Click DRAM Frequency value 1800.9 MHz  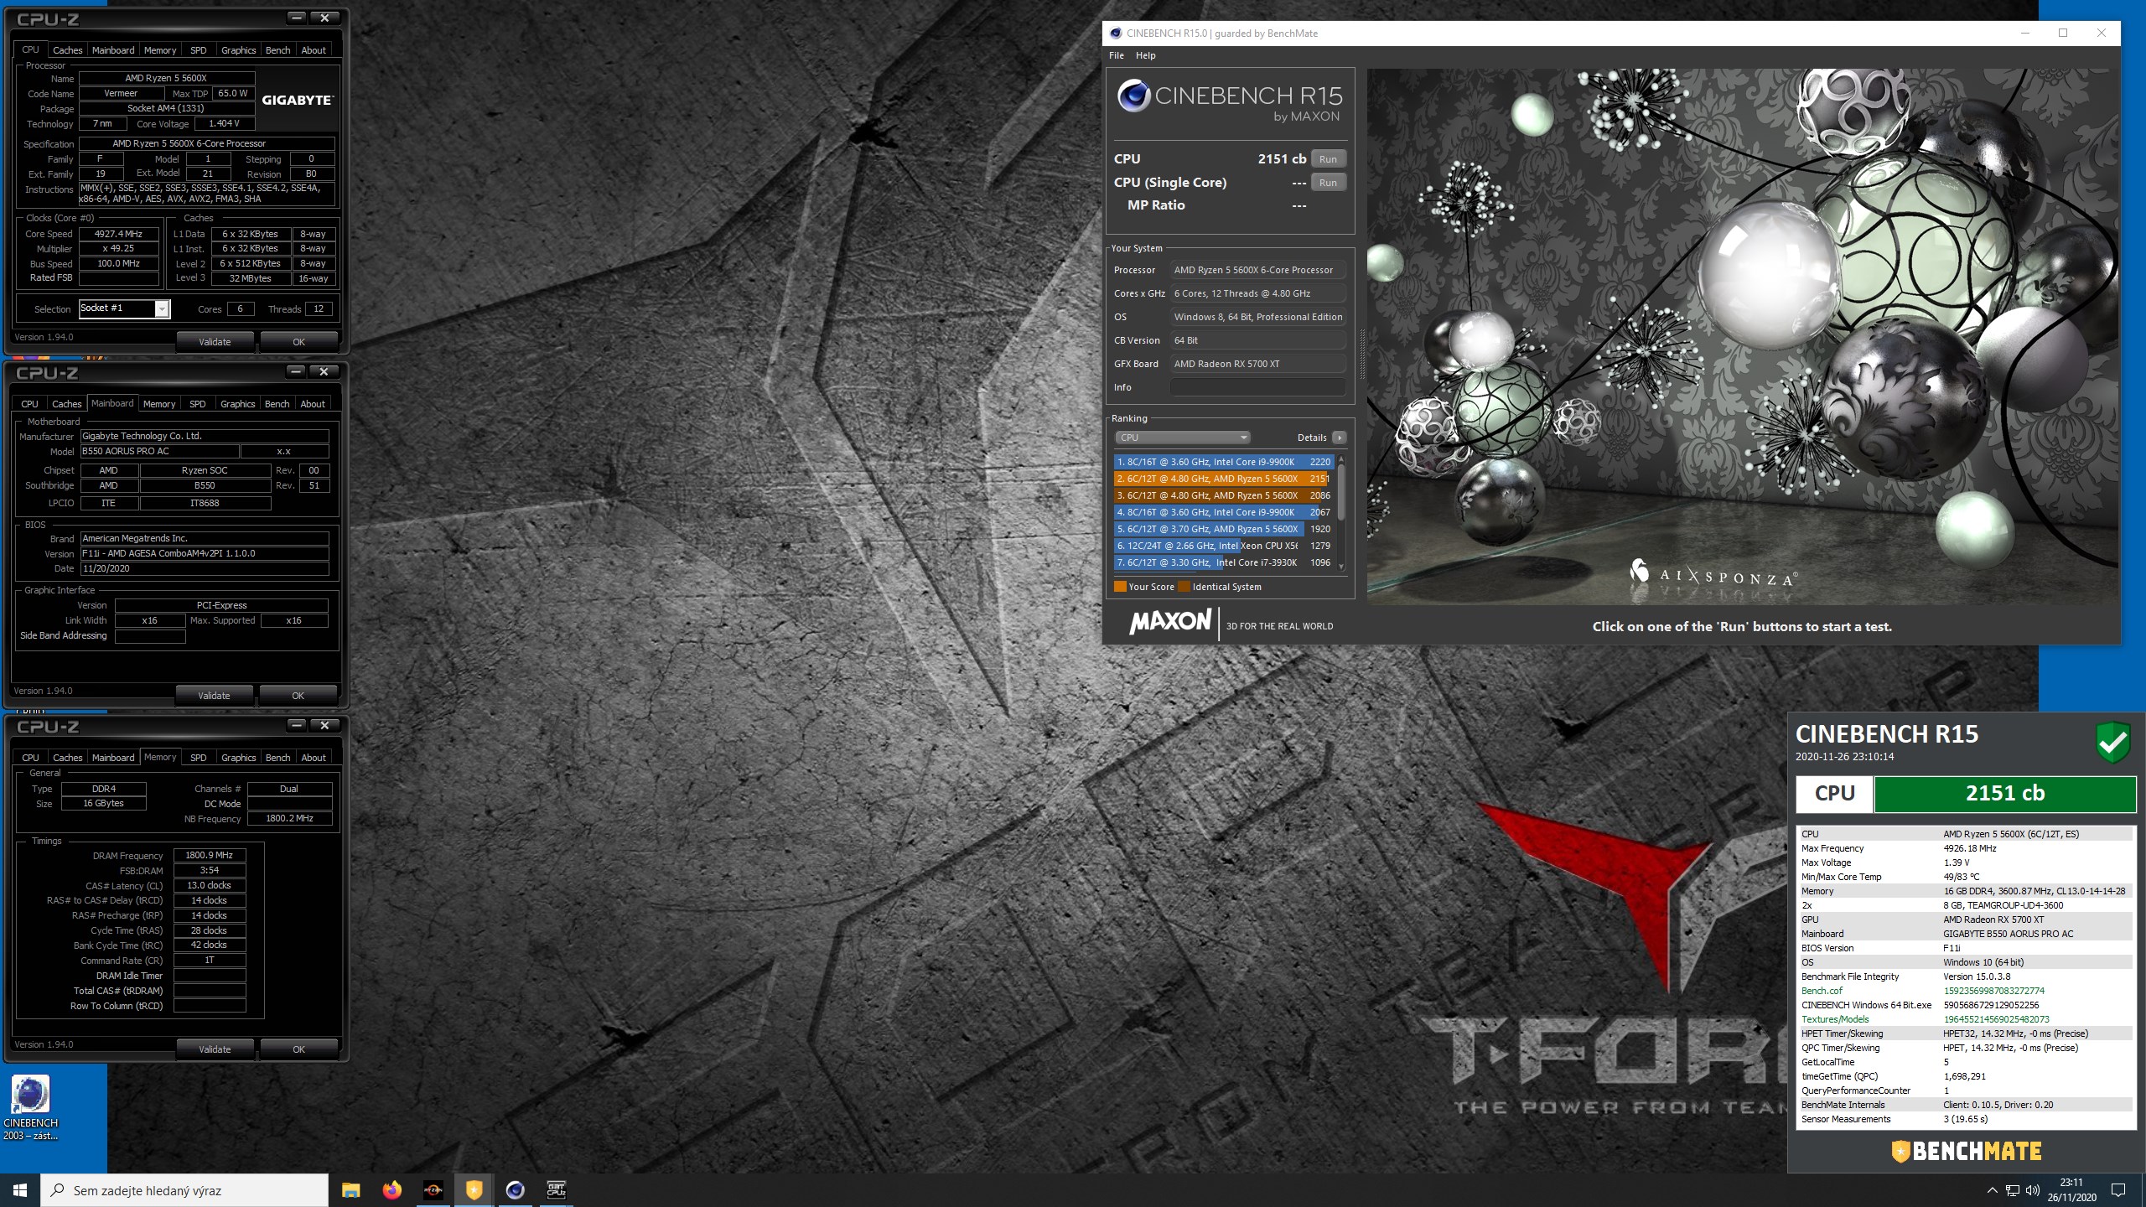[x=209, y=856]
